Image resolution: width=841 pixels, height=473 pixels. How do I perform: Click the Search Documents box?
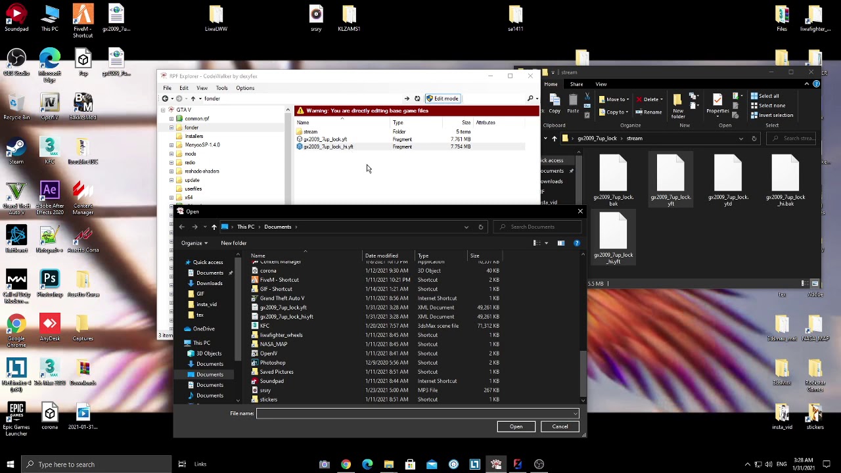[537, 227]
